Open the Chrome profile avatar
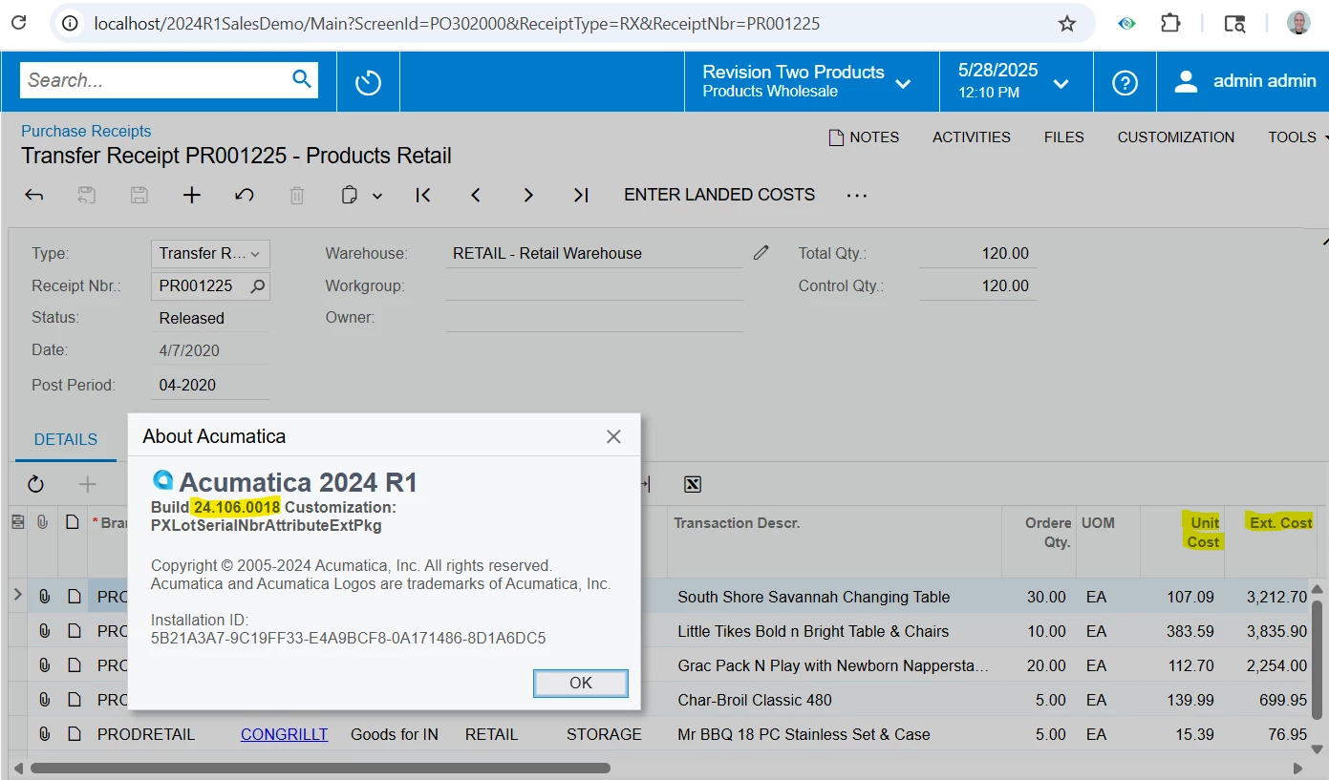The image size is (1329, 780). [x=1298, y=24]
